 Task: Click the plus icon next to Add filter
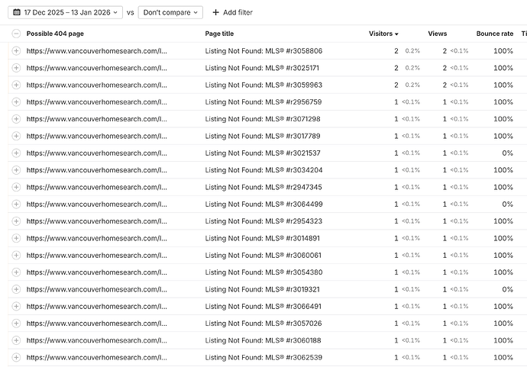[216, 12]
